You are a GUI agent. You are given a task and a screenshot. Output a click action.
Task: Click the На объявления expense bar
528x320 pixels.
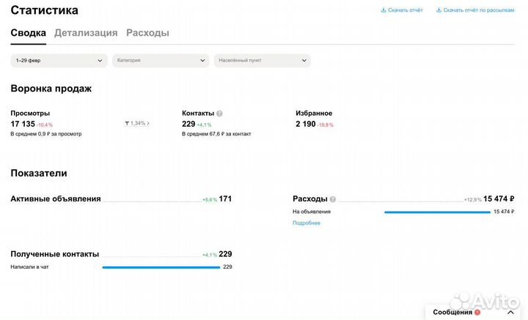pyautogui.click(x=437, y=212)
